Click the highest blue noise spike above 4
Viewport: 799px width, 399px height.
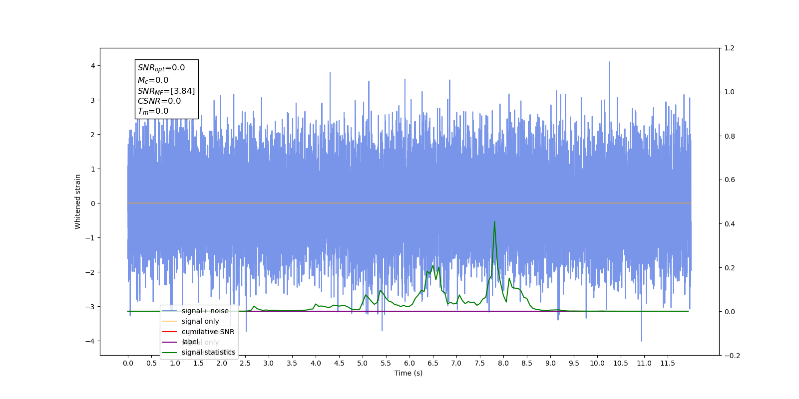tap(609, 63)
